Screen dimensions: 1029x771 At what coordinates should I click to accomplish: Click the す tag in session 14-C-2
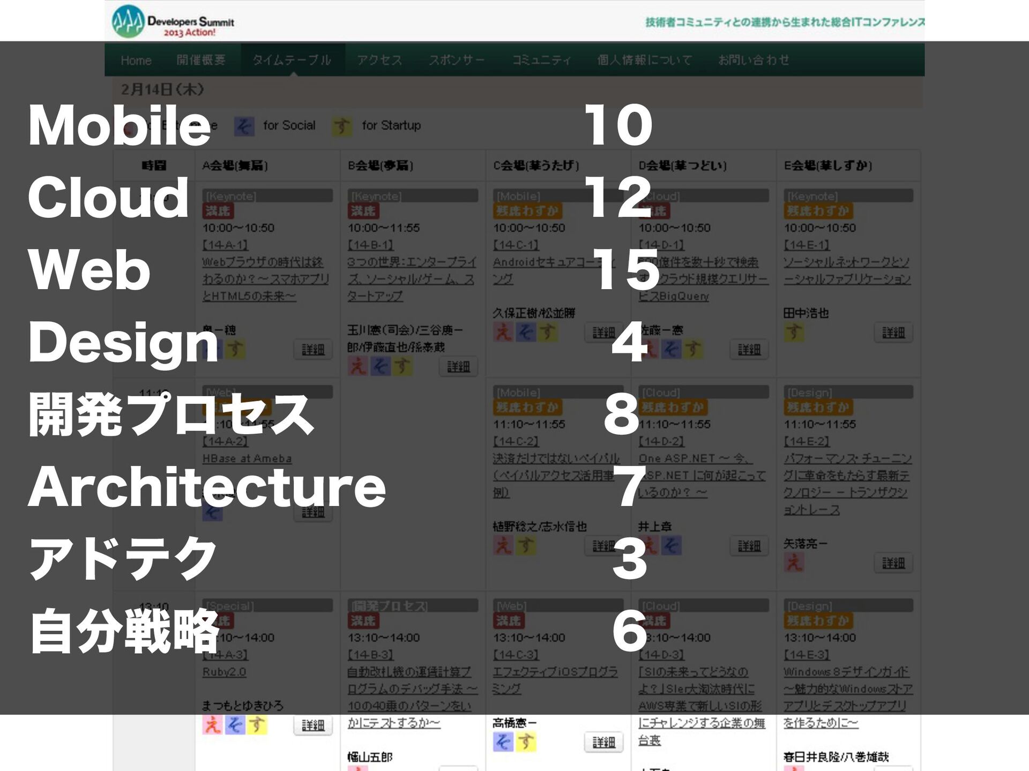(x=525, y=545)
